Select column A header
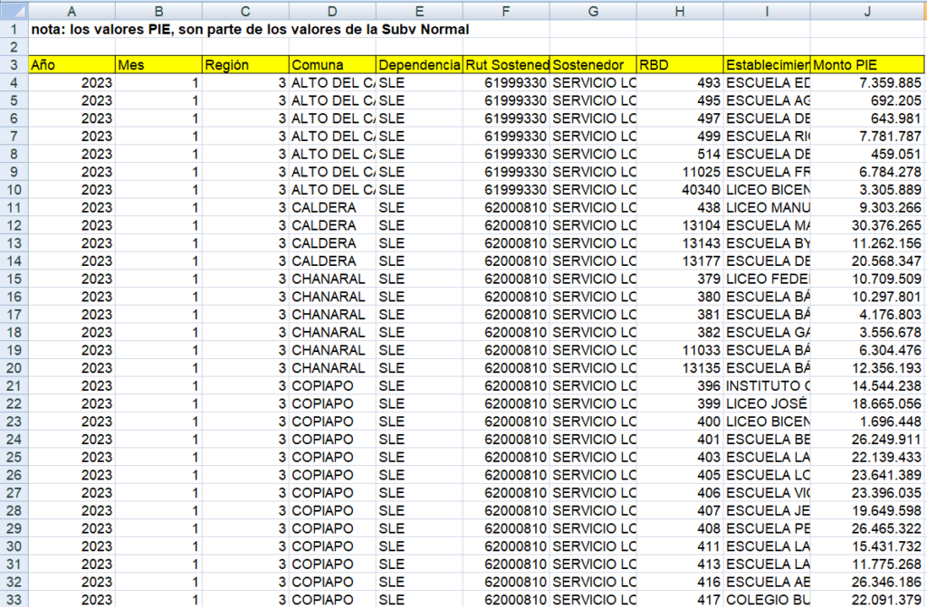927x607 pixels. pyautogui.click(x=72, y=10)
